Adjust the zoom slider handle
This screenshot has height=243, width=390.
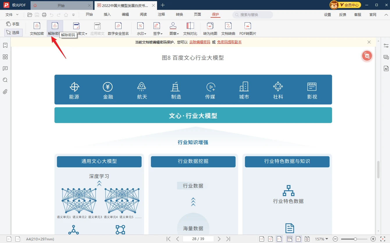355,239
